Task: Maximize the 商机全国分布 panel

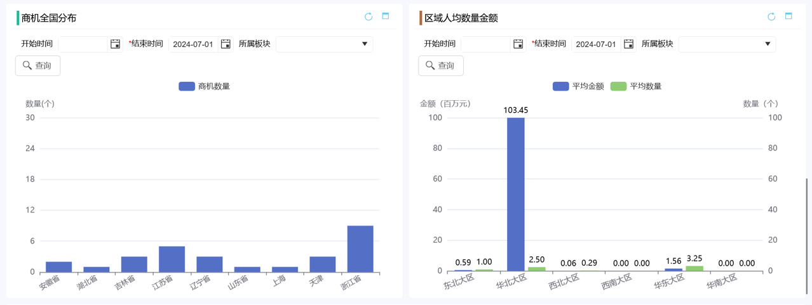Action: click(x=386, y=16)
